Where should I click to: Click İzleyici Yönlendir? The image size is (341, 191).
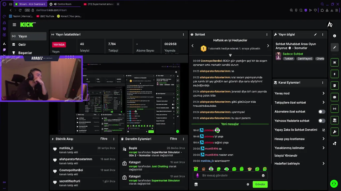coord(286,155)
